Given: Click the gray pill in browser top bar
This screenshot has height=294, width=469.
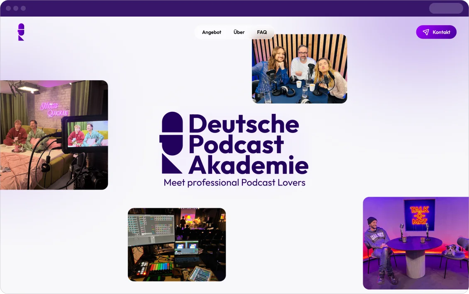Looking at the screenshot, I should pyautogui.click(x=446, y=8).
